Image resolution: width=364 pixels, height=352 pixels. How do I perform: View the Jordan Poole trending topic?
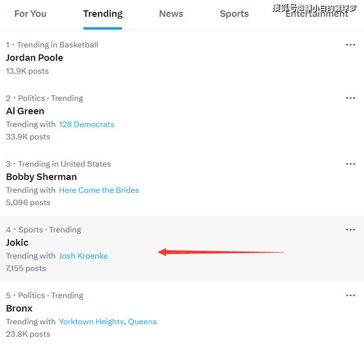(34, 58)
